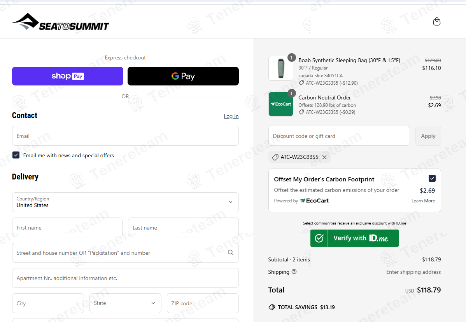
Task: Click the Total Savings tag icon
Action: click(x=272, y=307)
